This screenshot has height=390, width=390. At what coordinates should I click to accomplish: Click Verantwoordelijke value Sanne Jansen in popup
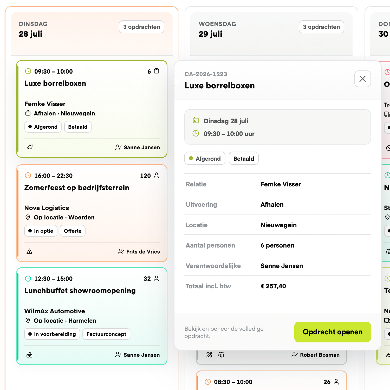pyautogui.click(x=282, y=266)
